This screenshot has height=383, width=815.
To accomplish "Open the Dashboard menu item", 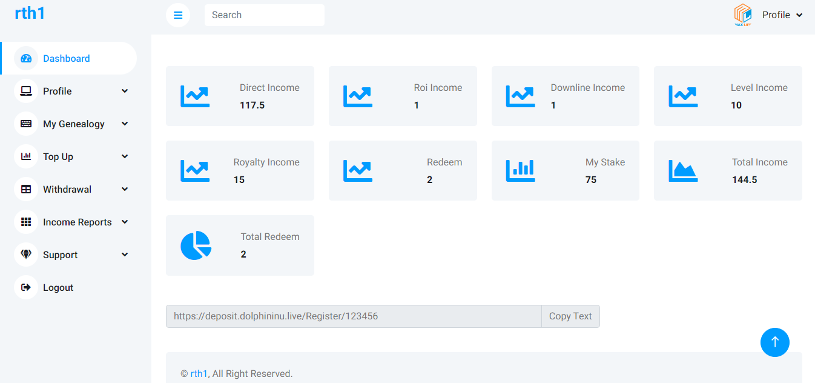I will pos(67,59).
